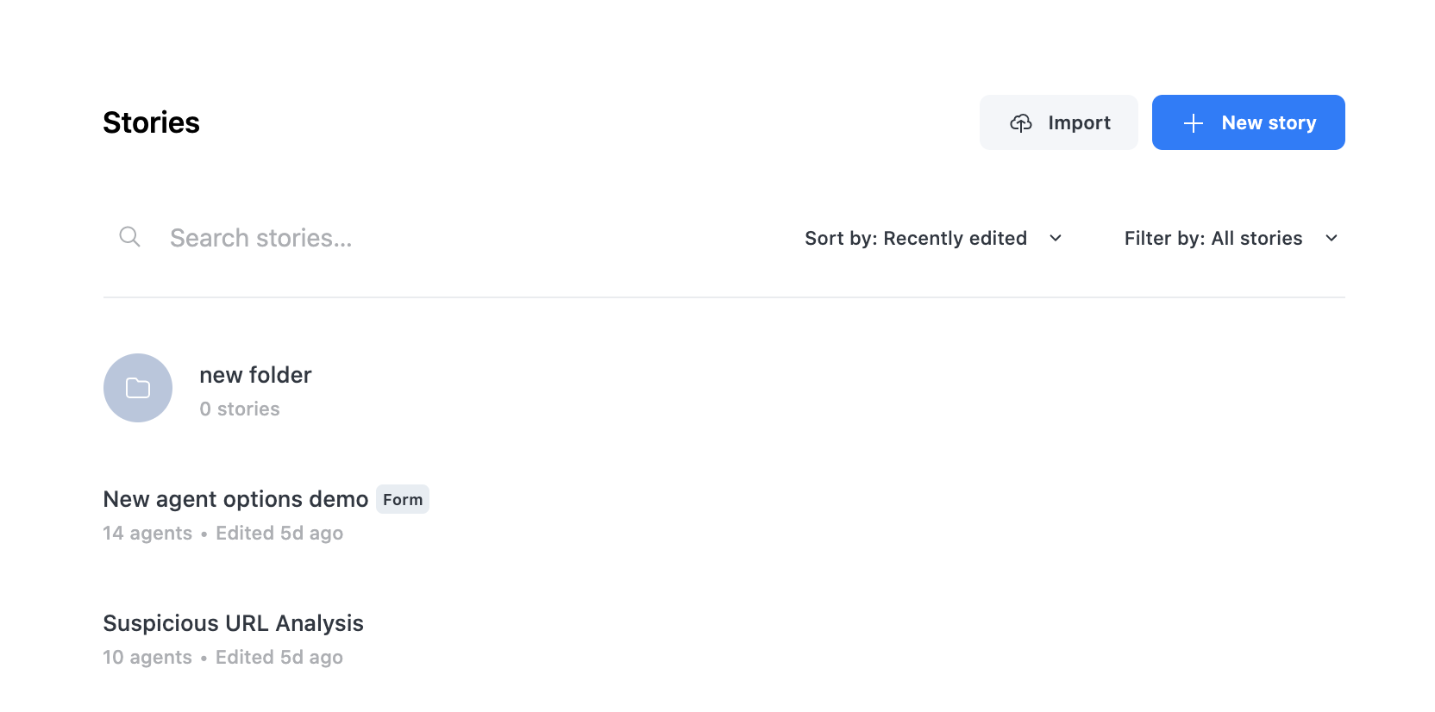The image size is (1435, 712).
Task: Open the Filter by All stories dropdown
Action: (x=1231, y=238)
